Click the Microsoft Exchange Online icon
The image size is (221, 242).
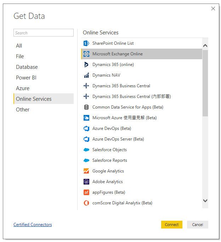click(86, 54)
